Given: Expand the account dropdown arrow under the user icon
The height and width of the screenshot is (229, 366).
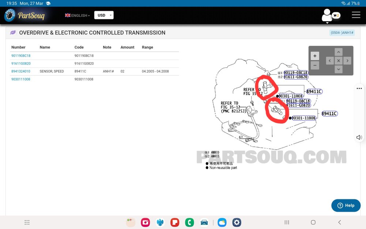Looking at the screenshot, I should 327,23.
